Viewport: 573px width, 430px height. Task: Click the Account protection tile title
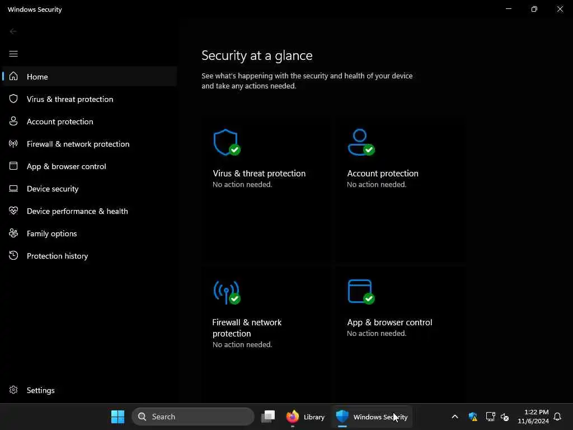click(x=383, y=174)
